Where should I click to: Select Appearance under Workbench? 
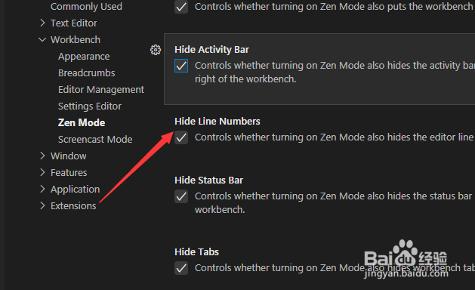click(84, 57)
